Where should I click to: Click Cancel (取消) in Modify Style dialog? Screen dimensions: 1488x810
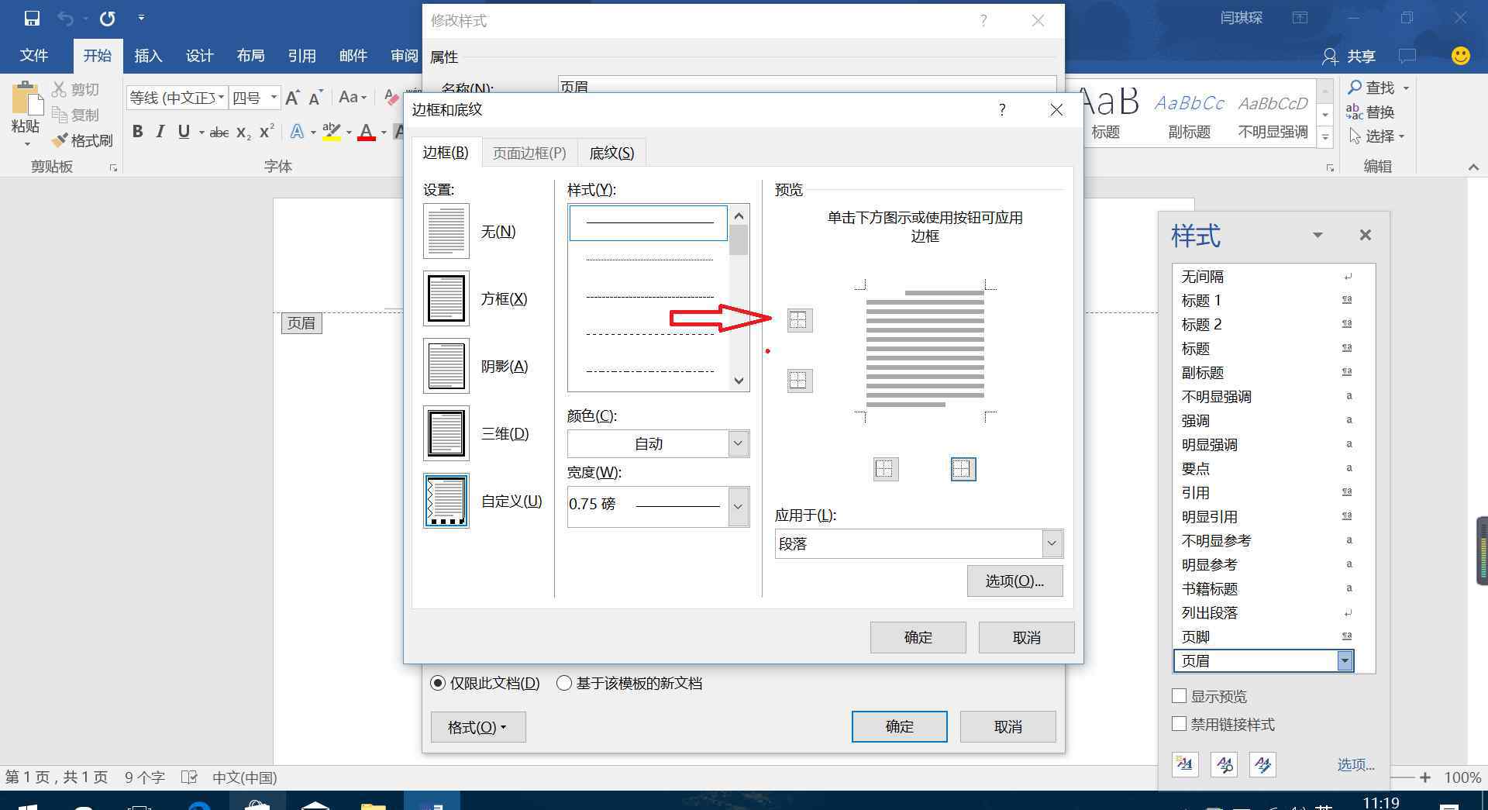pyautogui.click(x=1008, y=726)
